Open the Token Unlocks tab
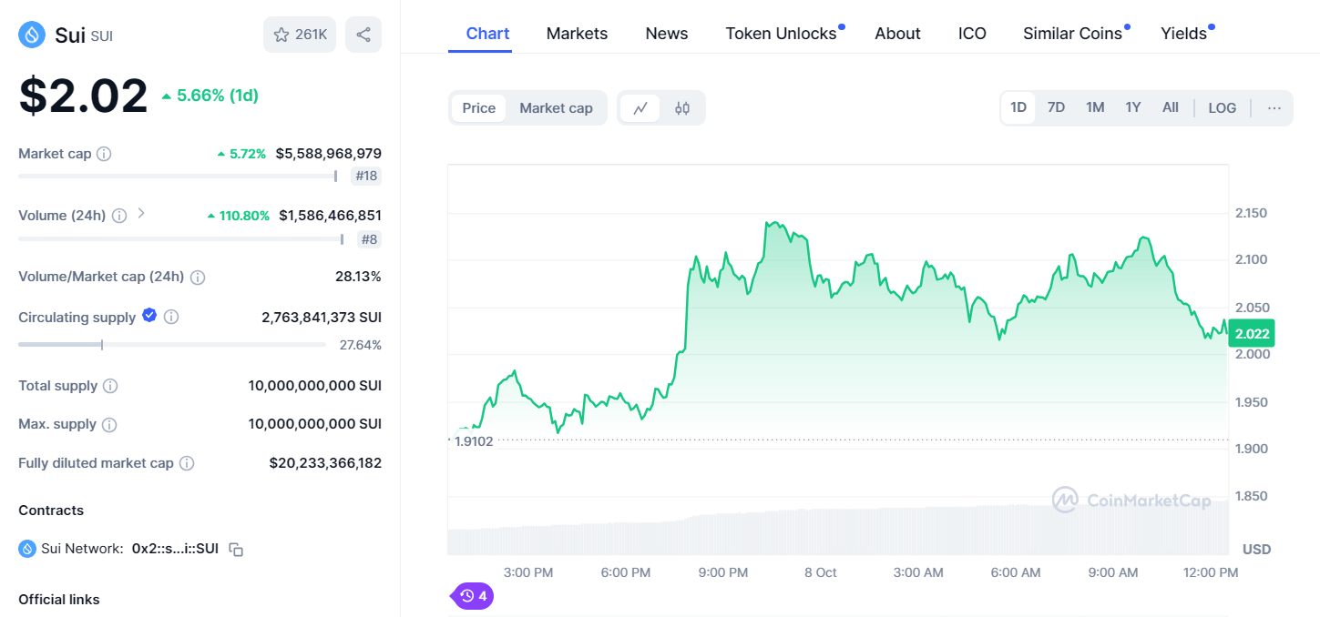This screenshot has height=617, width=1320. [781, 34]
